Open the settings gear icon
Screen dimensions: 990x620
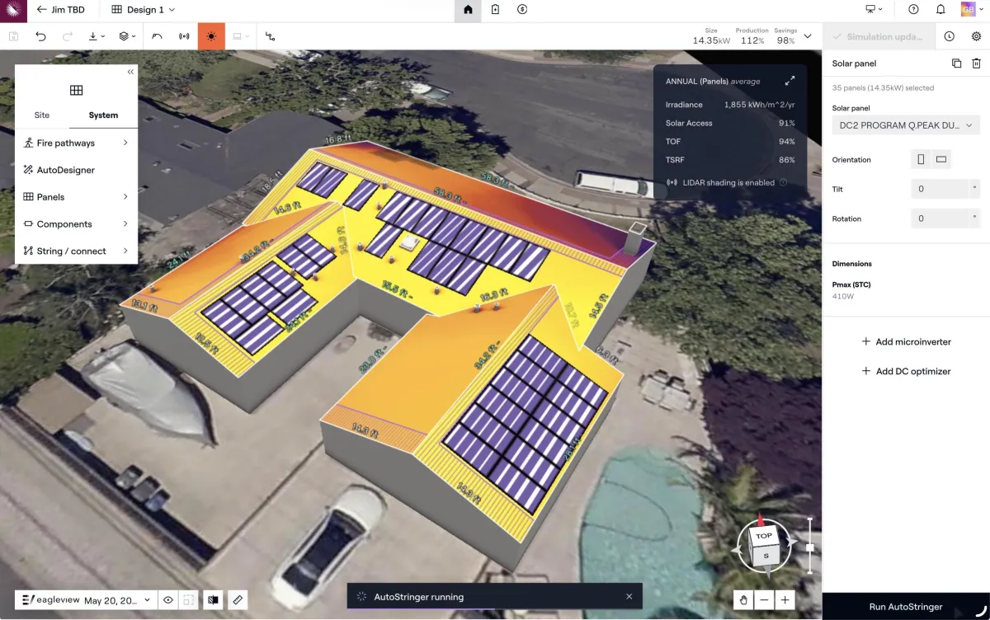[x=977, y=36]
